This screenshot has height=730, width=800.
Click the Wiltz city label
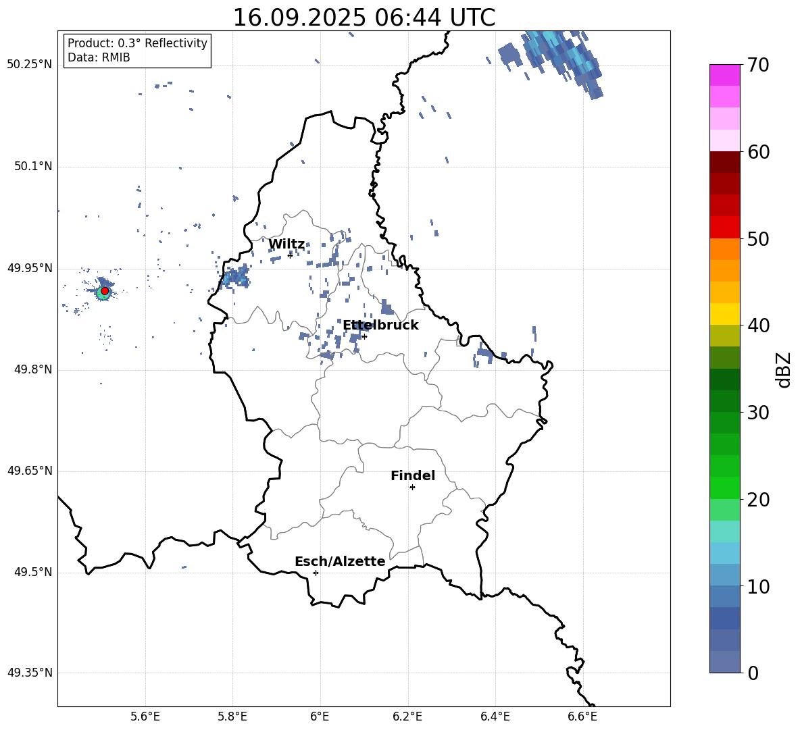click(286, 244)
